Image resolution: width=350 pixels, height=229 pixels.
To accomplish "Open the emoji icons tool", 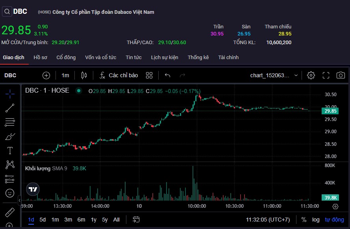I will pos(10,193).
